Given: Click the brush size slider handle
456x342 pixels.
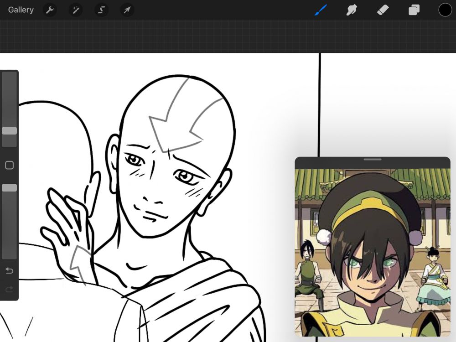Looking at the screenshot, I should tap(9, 131).
